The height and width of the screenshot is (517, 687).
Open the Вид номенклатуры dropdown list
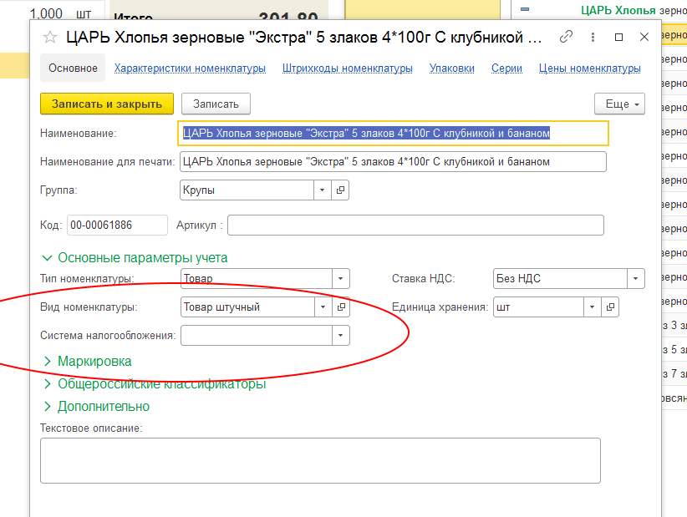[323, 307]
